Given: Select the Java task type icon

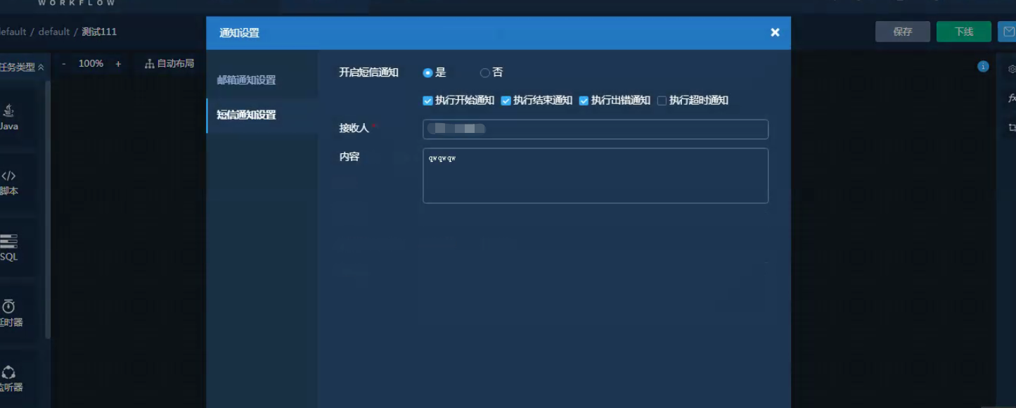Looking at the screenshot, I should tap(8, 111).
